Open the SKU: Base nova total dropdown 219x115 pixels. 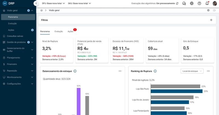[79, 3]
